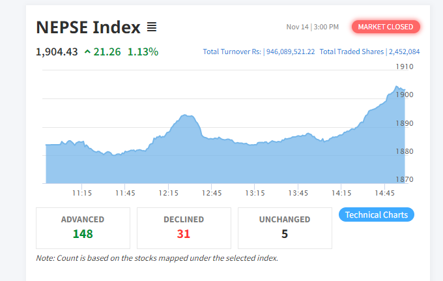443x281 pixels.
Task: Click the chart peak near 14:45
Action: click(x=397, y=87)
